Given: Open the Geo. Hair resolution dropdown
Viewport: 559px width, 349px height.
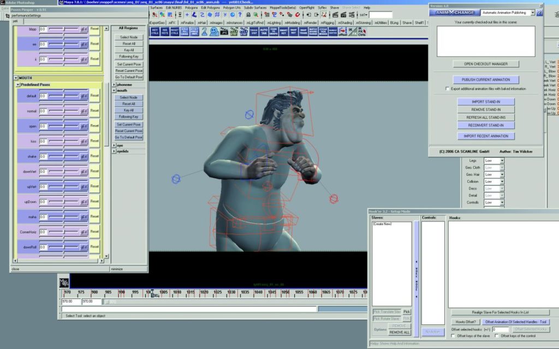Looking at the screenshot, I should pos(493,174).
